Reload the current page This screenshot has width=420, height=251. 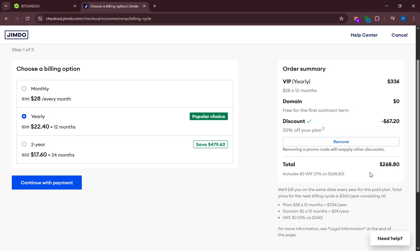click(27, 18)
